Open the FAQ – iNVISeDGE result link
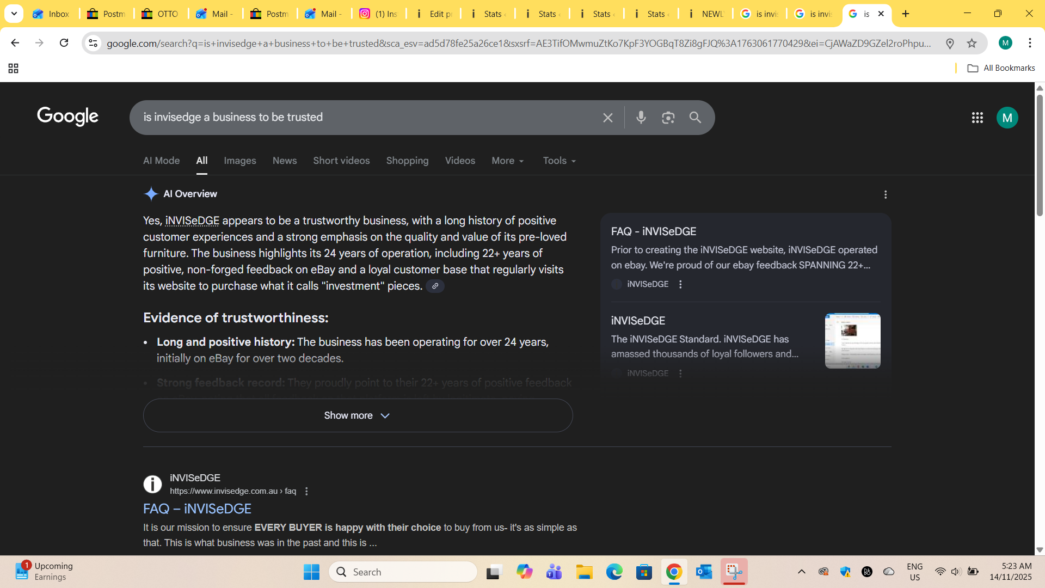The width and height of the screenshot is (1045, 588). pyautogui.click(x=197, y=509)
